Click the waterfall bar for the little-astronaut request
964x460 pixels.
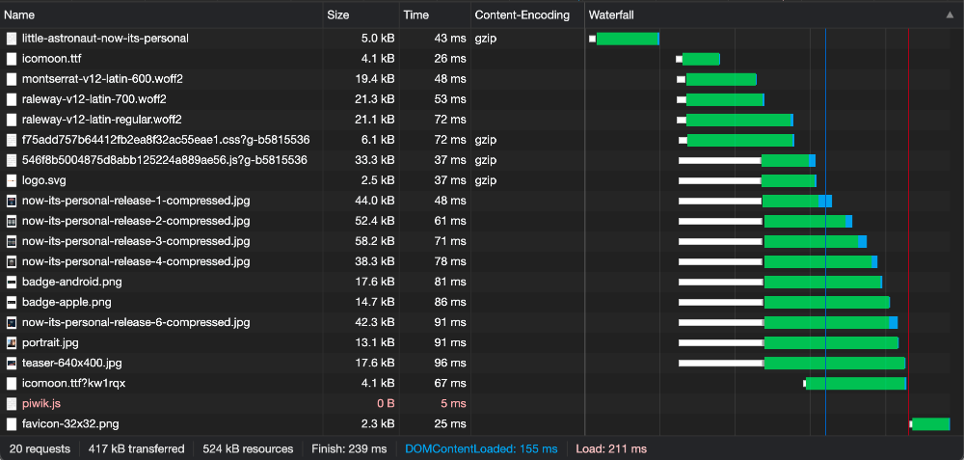click(627, 39)
